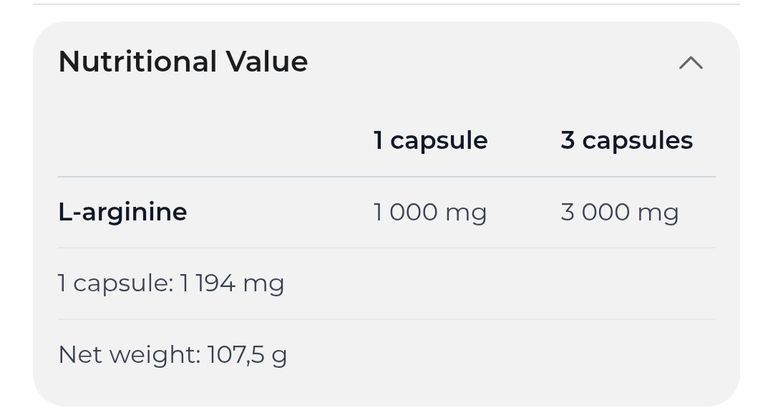
Task: Click the 1 194 mg capsule weight figure
Action: coord(232,283)
